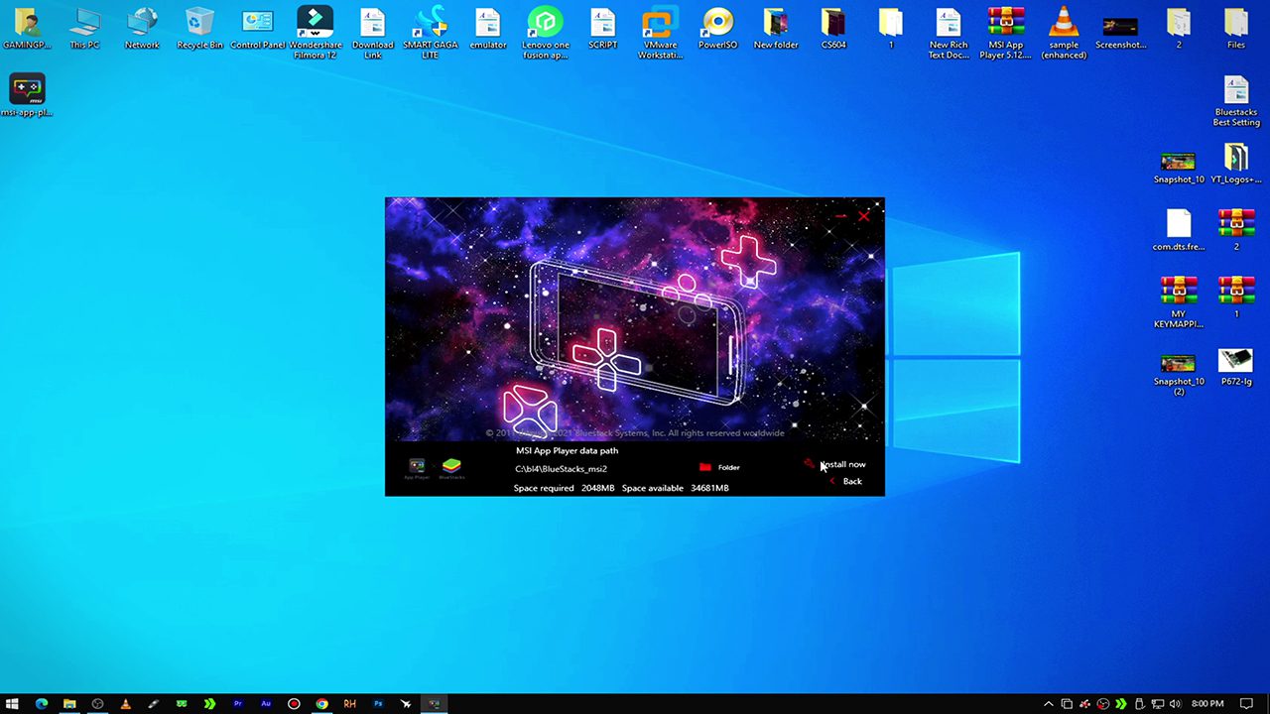This screenshot has height=714, width=1270.
Task: Select the Control Panel desktop icon
Action: [258, 29]
